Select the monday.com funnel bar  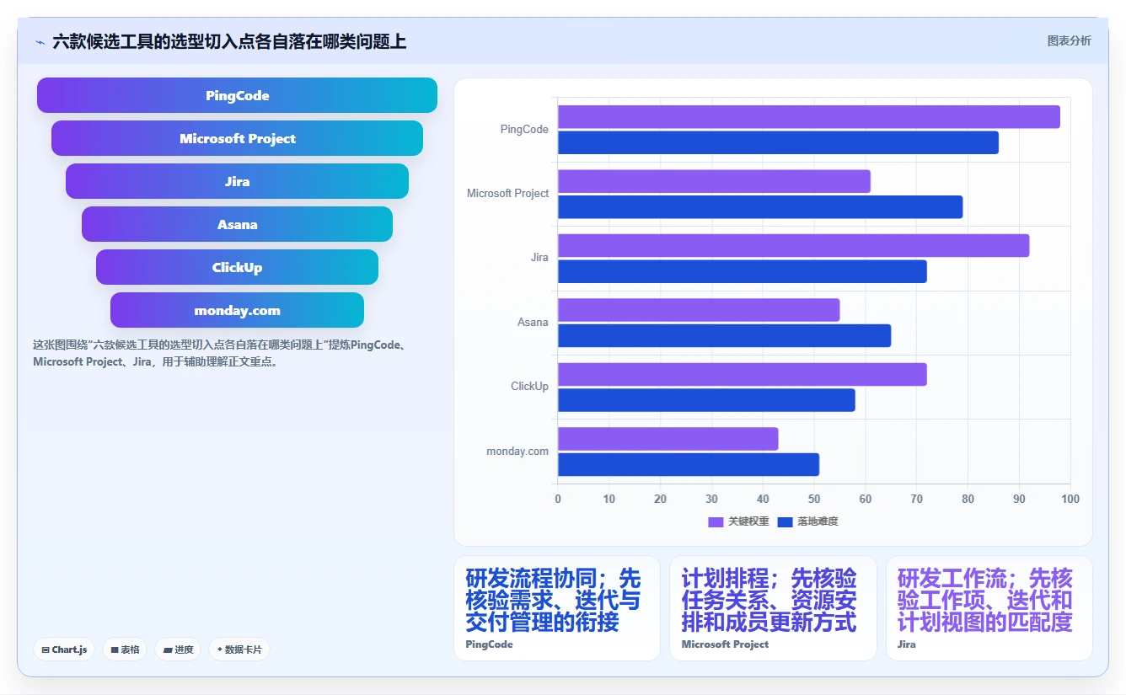coord(237,310)
